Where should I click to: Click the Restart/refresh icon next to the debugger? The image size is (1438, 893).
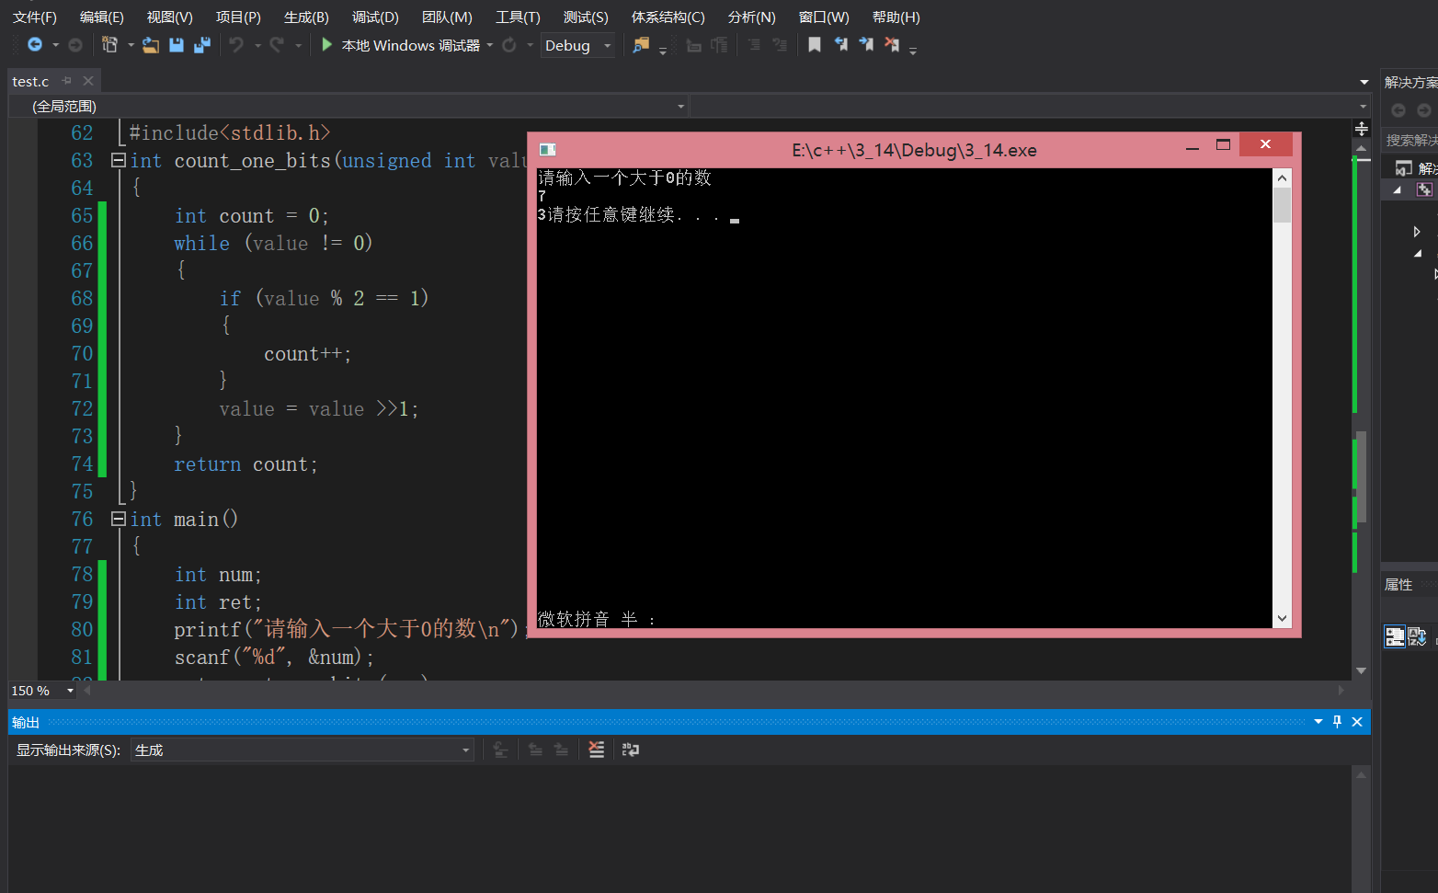508,44
